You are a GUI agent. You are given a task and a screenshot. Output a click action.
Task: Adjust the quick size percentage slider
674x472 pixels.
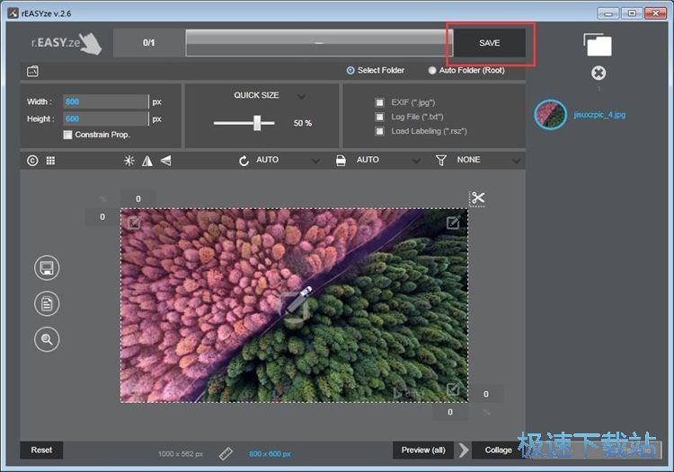[258, 124]
